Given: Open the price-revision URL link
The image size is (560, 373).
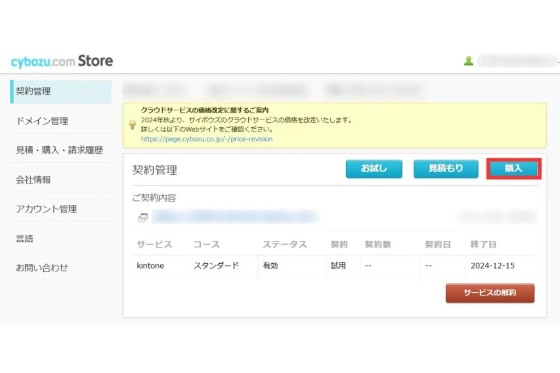Looking at the screenshot, I should pos(207,139).
